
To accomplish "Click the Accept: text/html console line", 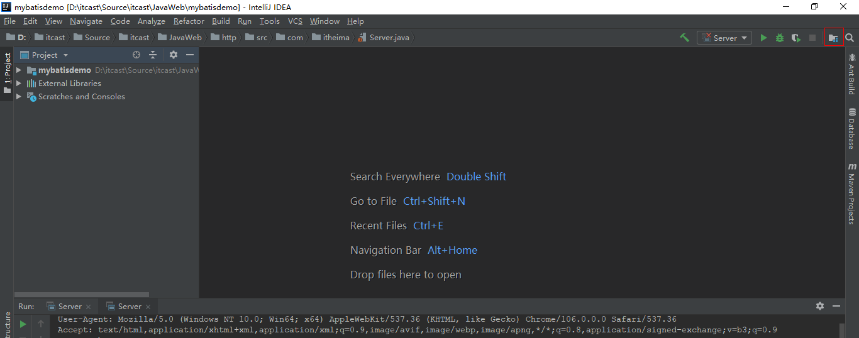I will pos(418,330).
